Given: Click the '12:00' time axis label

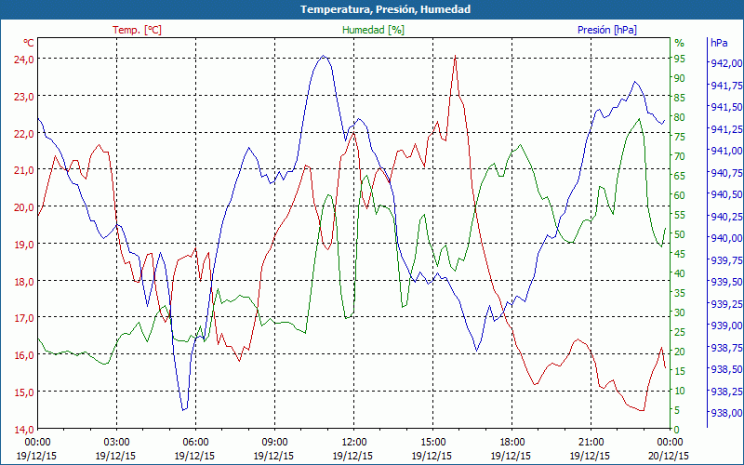Looking at the screenshot, I should [x=353, y=443].
